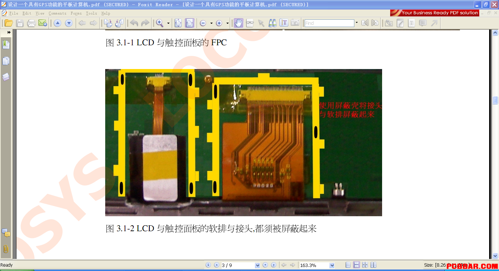Open Search with the binoculars icon
Image resolution: width=499 pixels, height=271 pixels.
click(273, 23)
